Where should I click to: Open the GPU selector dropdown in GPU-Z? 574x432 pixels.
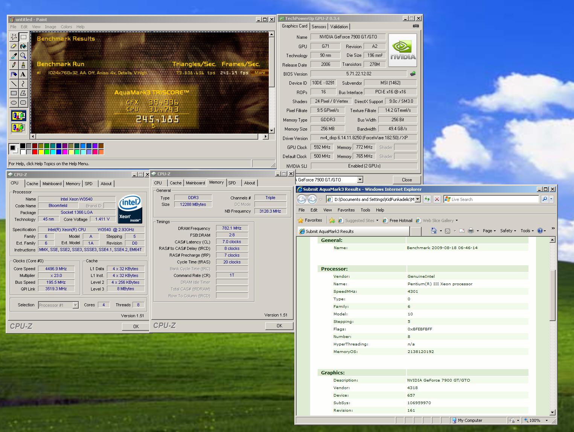pos(360,180)
